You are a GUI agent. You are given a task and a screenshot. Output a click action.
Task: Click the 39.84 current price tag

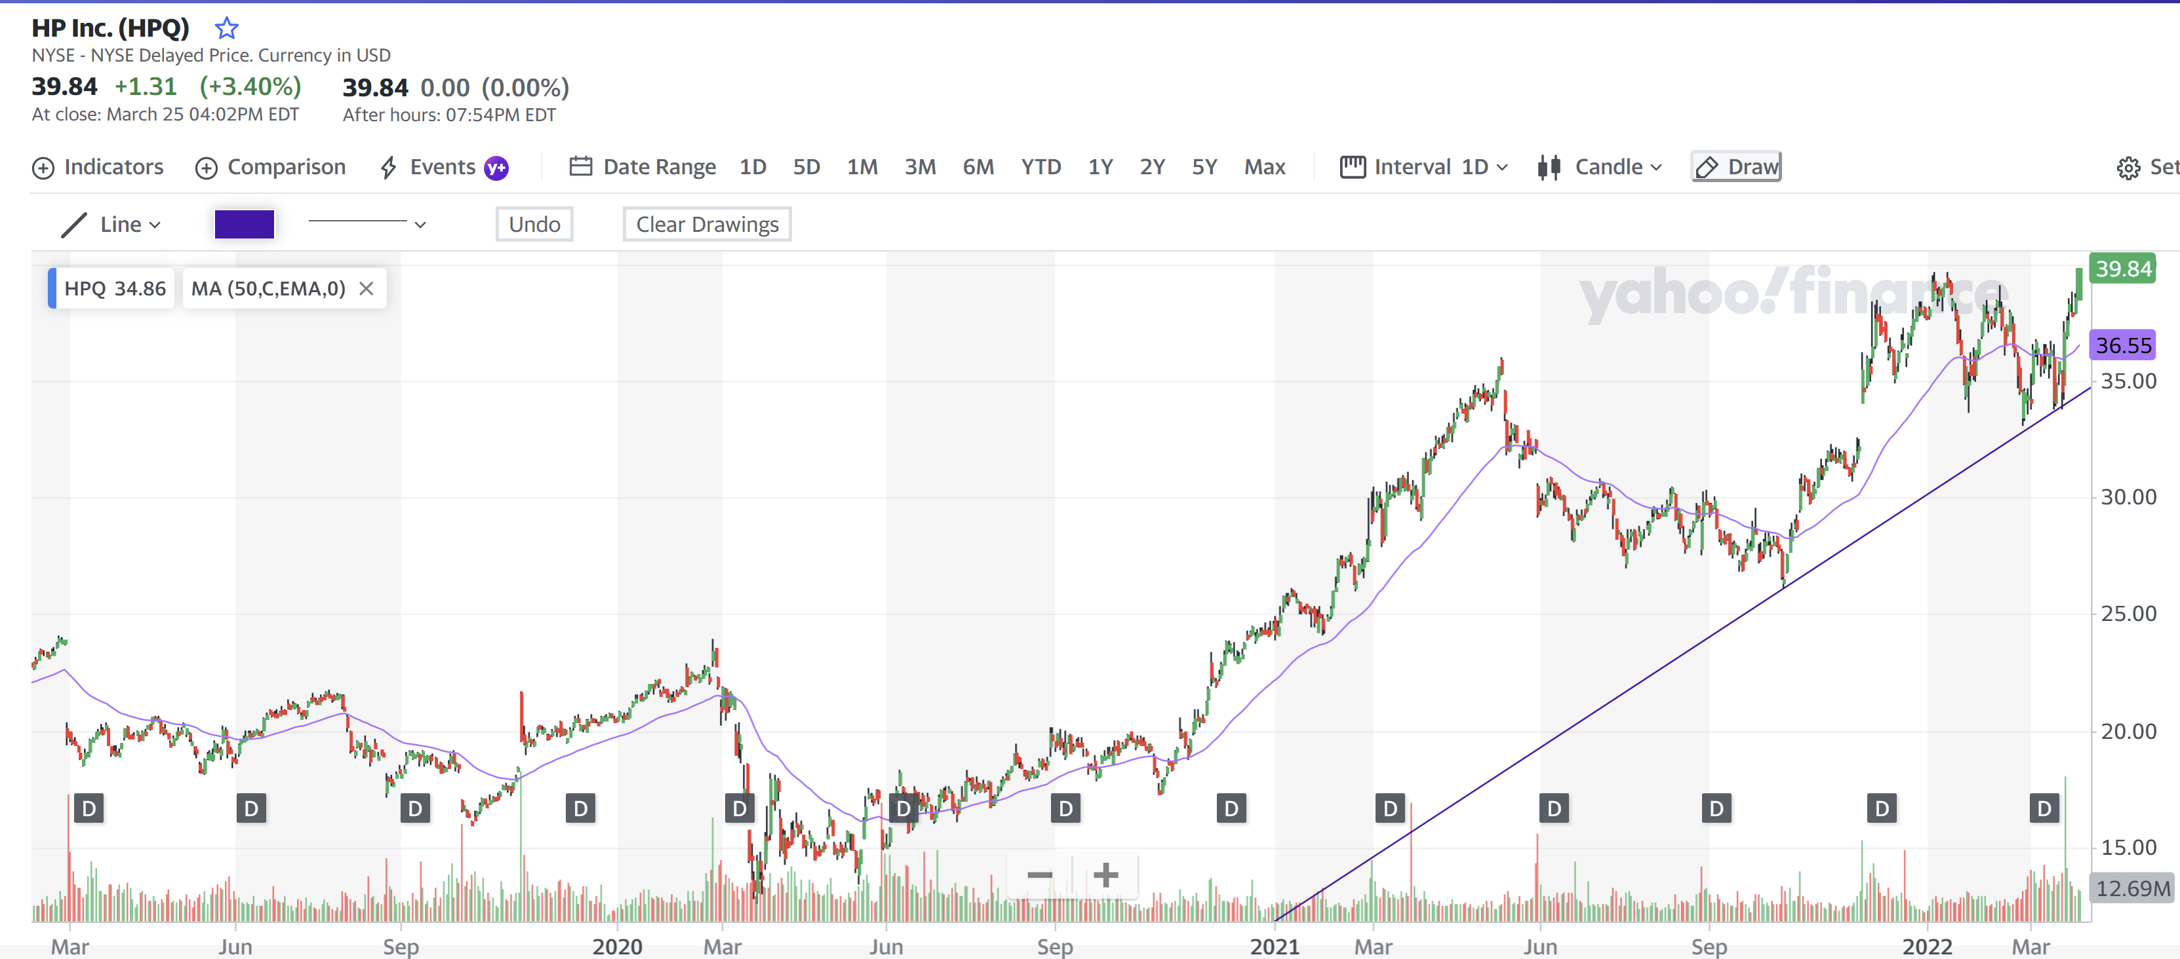coord(2122,268)
